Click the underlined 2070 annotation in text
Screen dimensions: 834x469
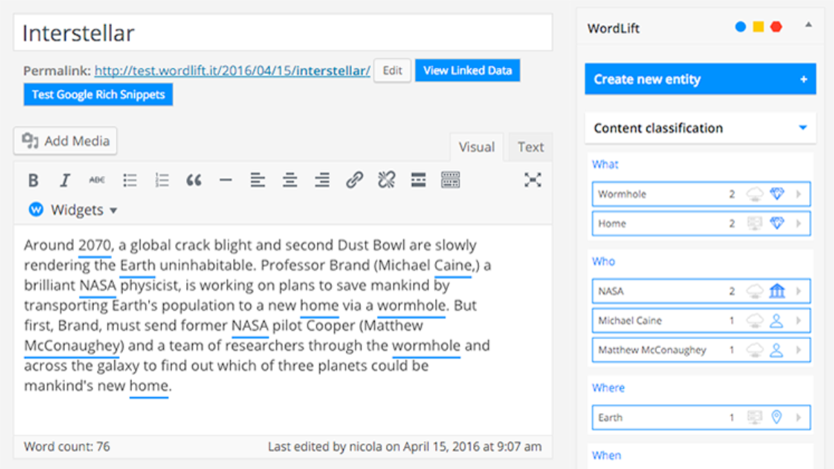(94, 245)
